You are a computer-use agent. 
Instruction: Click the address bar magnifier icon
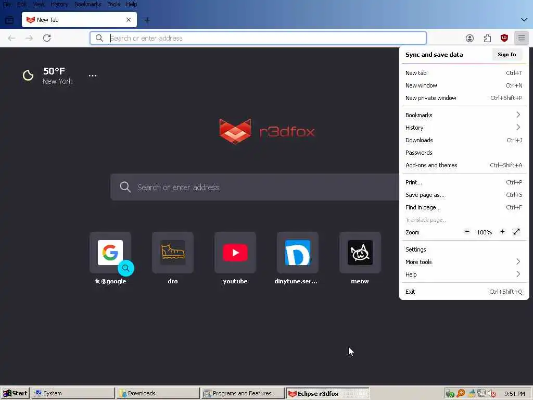click(99, 38)
